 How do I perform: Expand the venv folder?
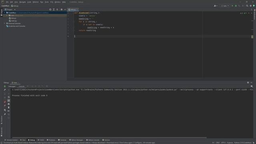[x=7, y=15]
